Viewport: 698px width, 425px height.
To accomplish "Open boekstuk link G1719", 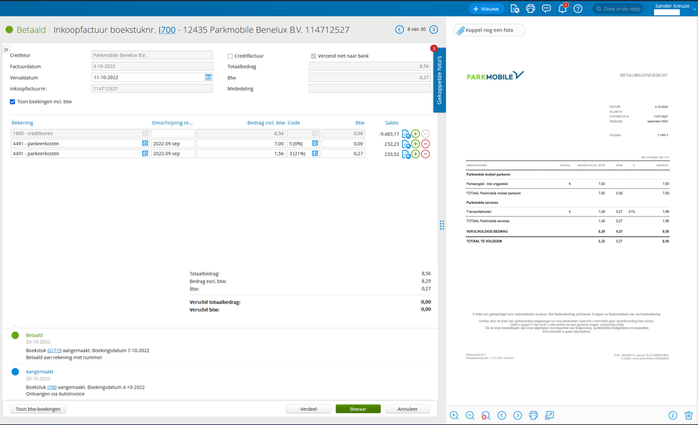I will 54,351.
